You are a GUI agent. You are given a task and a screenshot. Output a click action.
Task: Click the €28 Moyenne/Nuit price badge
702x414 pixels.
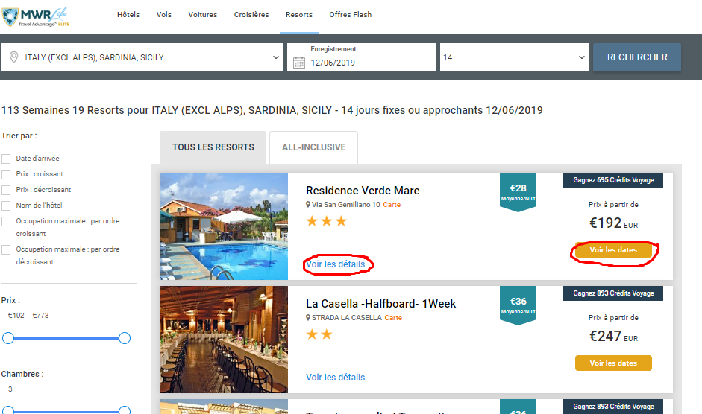(518, 192)
